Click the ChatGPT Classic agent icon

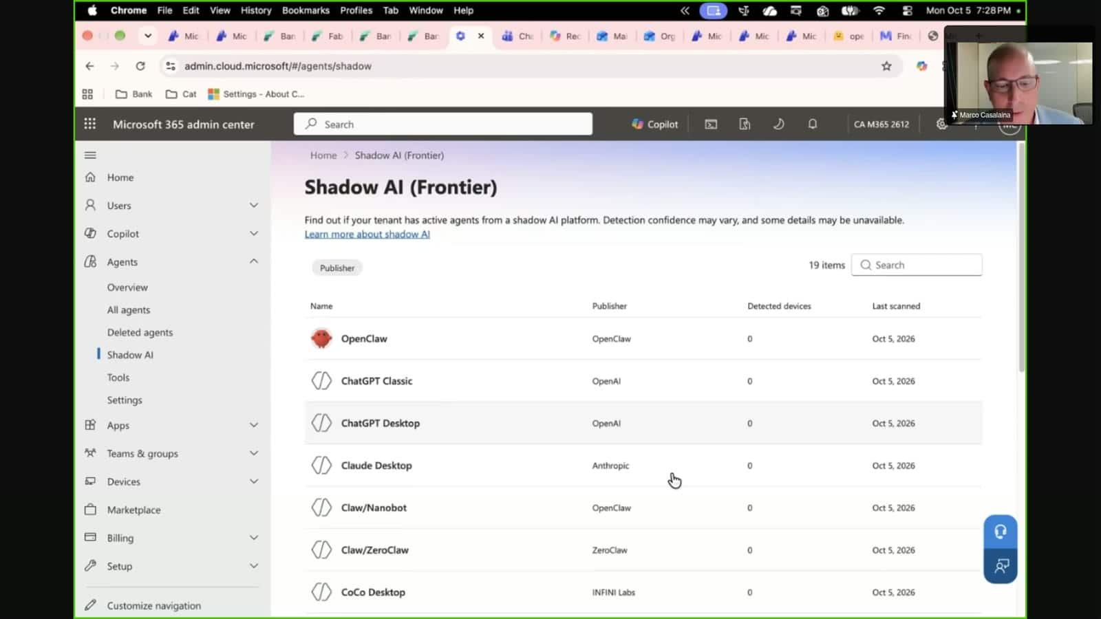pos(321,380)
